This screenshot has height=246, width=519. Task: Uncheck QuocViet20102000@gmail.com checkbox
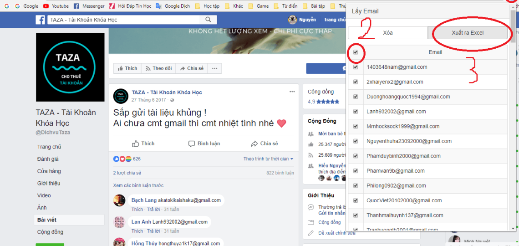(x=356, y=200)
